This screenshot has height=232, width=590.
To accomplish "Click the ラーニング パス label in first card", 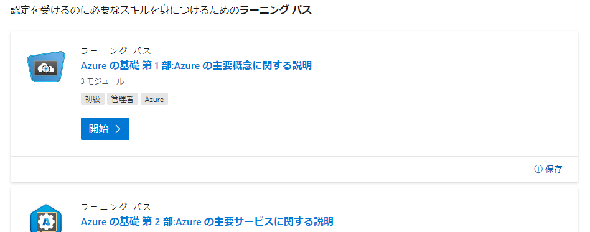I will tap(116, 51).
